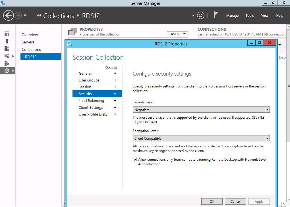The image size is (290, 207).
Task: Minimize the RDS12 Properties dialog
Action: (x=251, y=43)
